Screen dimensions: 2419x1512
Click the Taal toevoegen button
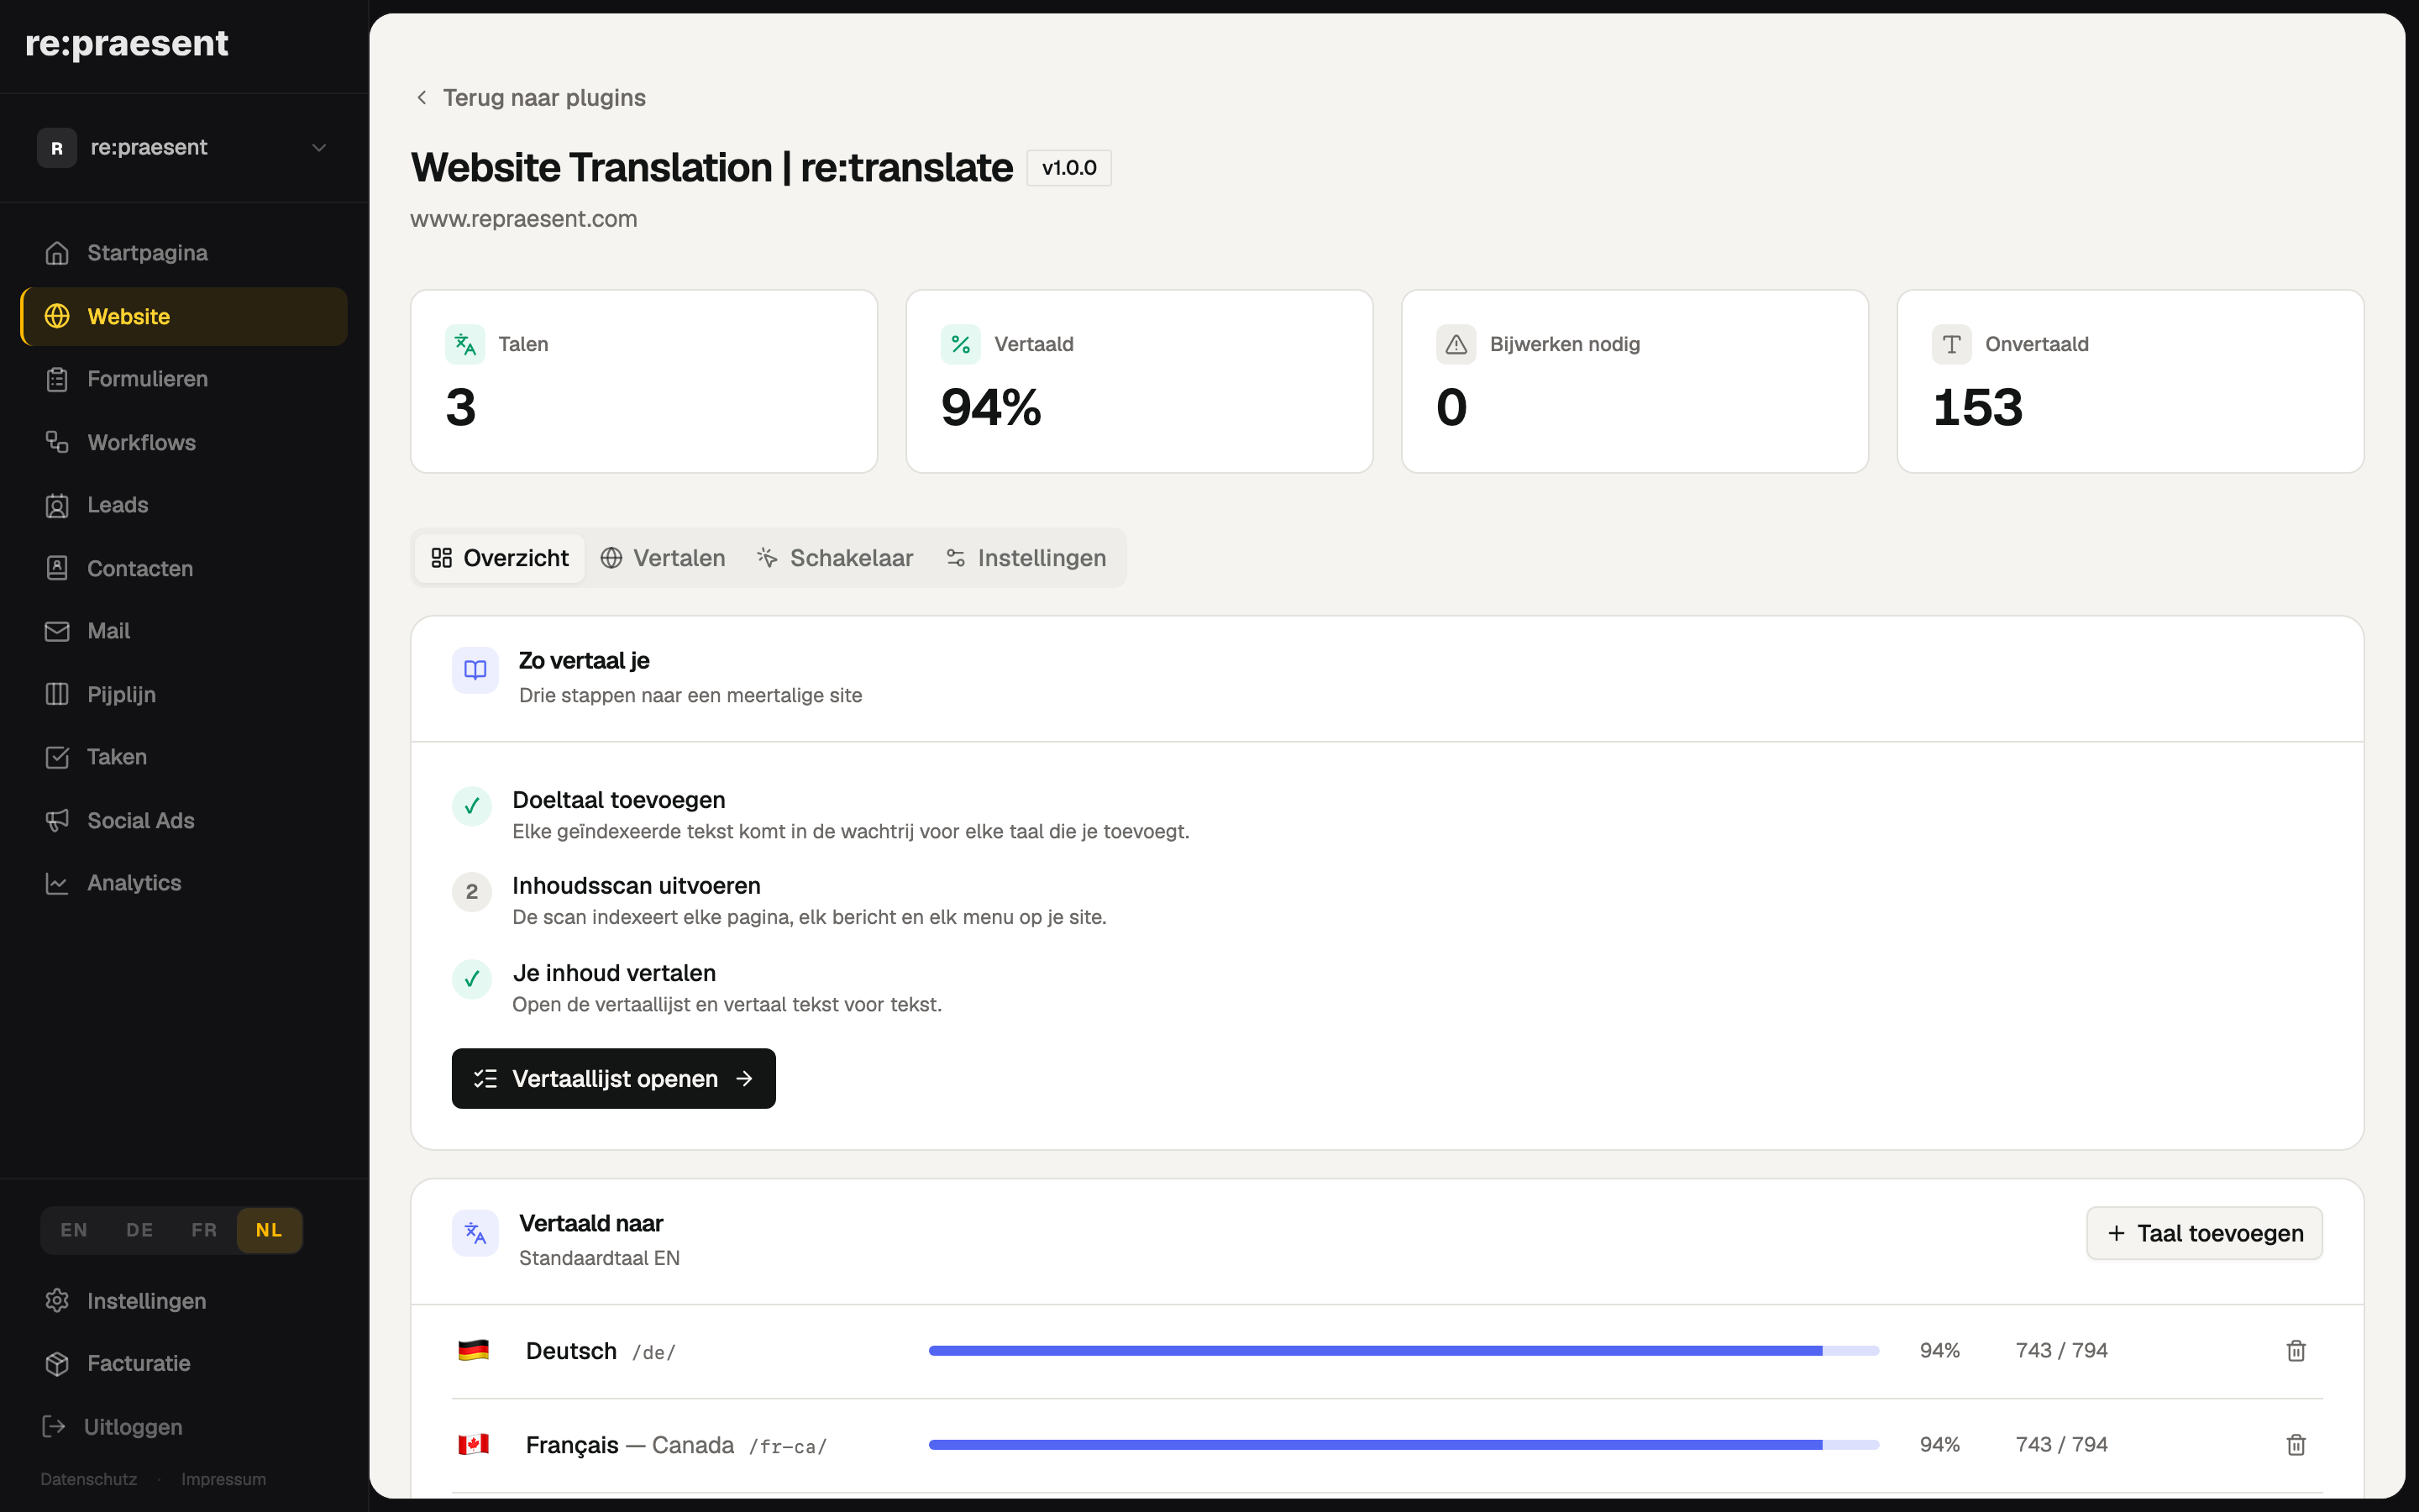point(2204,1233)
